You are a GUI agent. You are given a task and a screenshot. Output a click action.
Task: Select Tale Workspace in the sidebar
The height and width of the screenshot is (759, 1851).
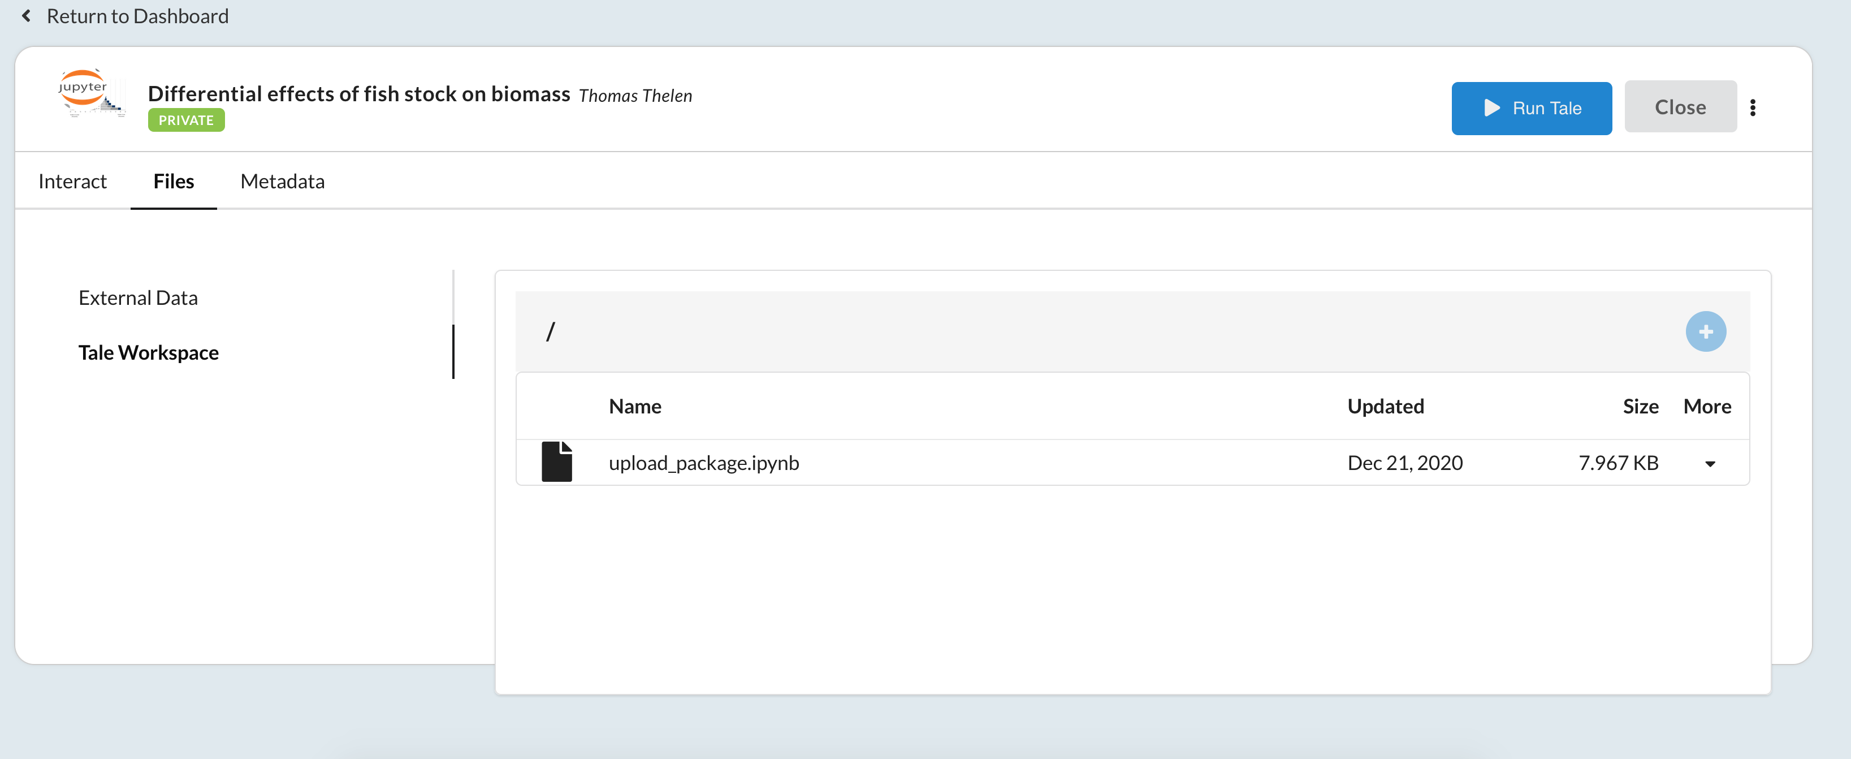pos(149,352)
